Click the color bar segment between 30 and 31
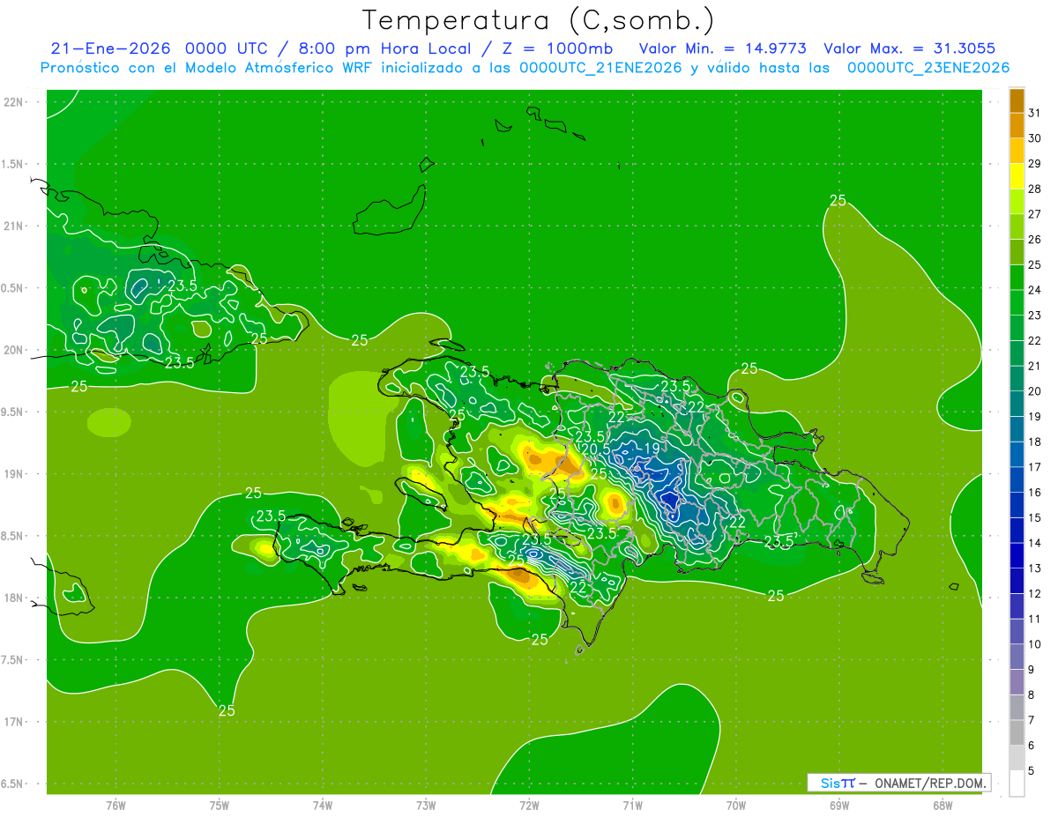Screen dimensions: 1058x817 [x=1017, y=125]
